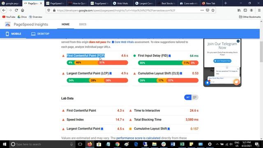The image size is (263, 148).
Task: Switch Lab Data to expanded list view
Action: pos(195,97)
